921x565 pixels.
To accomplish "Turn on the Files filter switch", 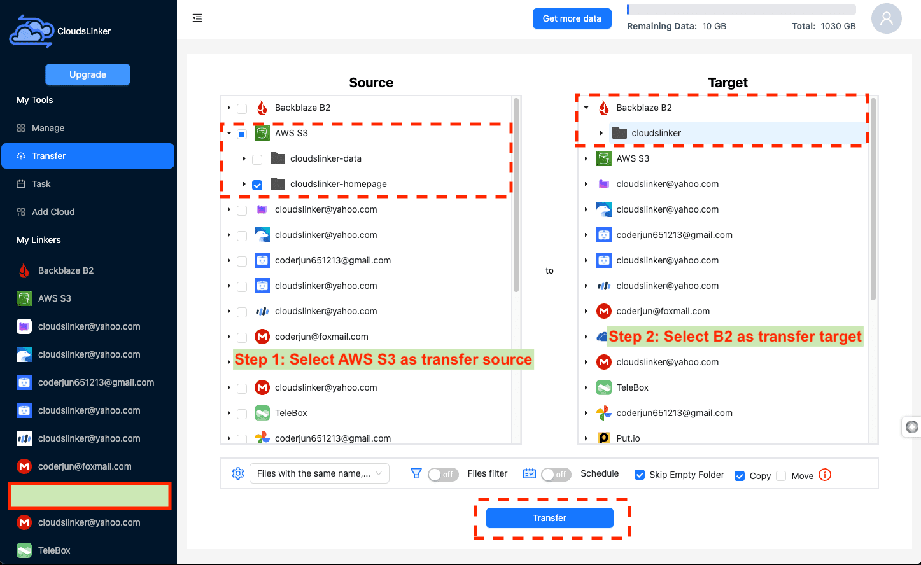I will coord(443,475).
